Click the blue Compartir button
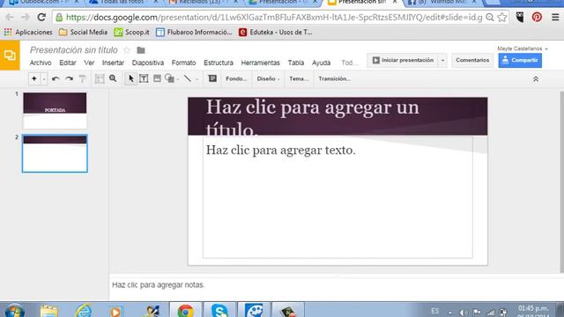The width and height of the screenshot is (564, 317). click(520, 60)
